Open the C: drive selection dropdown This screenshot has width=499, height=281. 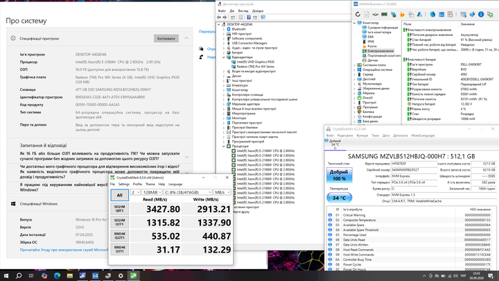[x=188, y=192]
